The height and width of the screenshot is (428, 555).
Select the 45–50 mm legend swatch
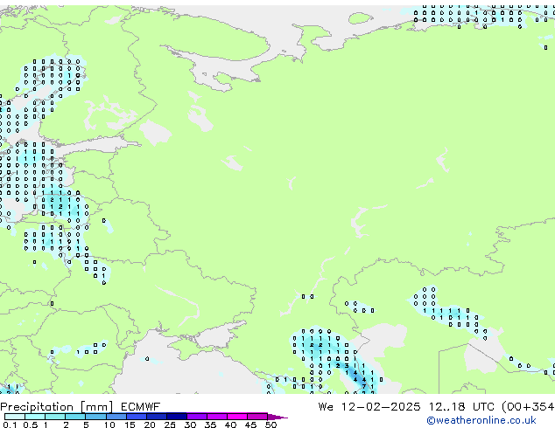coord(257,417)
